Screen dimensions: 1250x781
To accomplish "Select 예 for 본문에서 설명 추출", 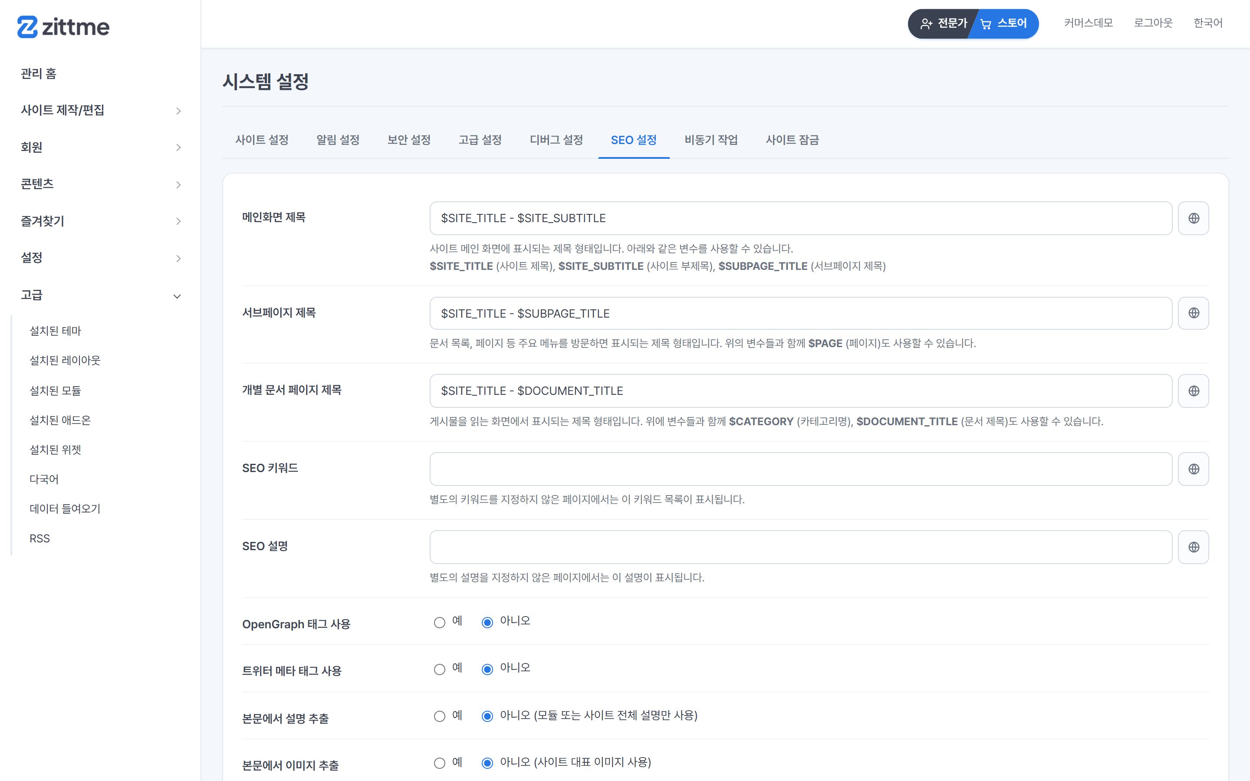I will (x=440, y=716).
